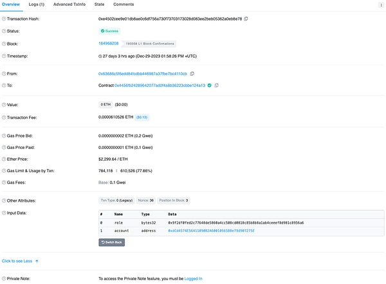Screen dimensions: 386x284
Task: Open block 164968208 link
Action: coord(108,43)
